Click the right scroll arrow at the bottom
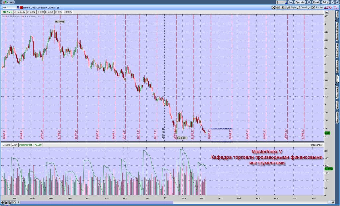This screenshot has width=340, height=206. [329, 203]
